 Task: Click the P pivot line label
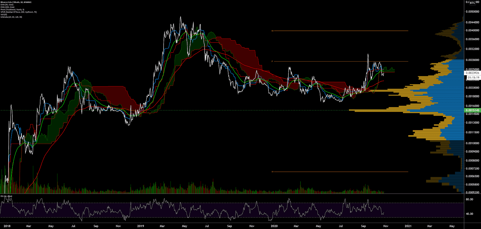click(272, 62)
